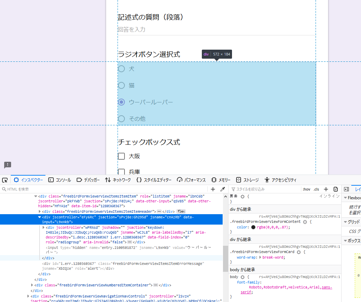Select the node picker tool in DevTools
The image size is (361, 302).
coord(5,180)
